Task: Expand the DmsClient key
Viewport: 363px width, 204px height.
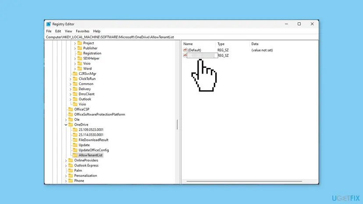Action: click(x=71, y=94)
